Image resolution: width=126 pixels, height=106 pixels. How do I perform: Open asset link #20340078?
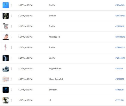point(120,37)
